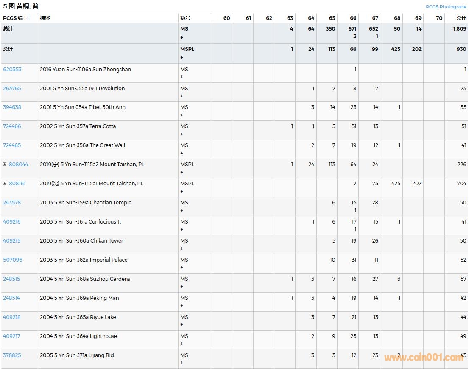Open coin entry 409215 Chikan Tower
Viewport: 469px width, 369px height.
(12, 241)
